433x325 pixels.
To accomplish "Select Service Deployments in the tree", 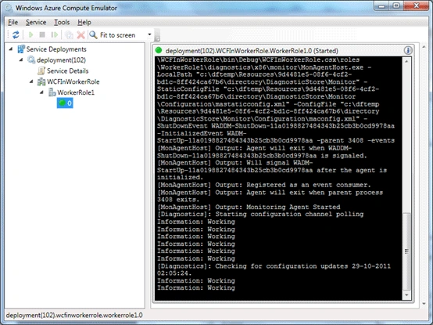I will (56, 49).
